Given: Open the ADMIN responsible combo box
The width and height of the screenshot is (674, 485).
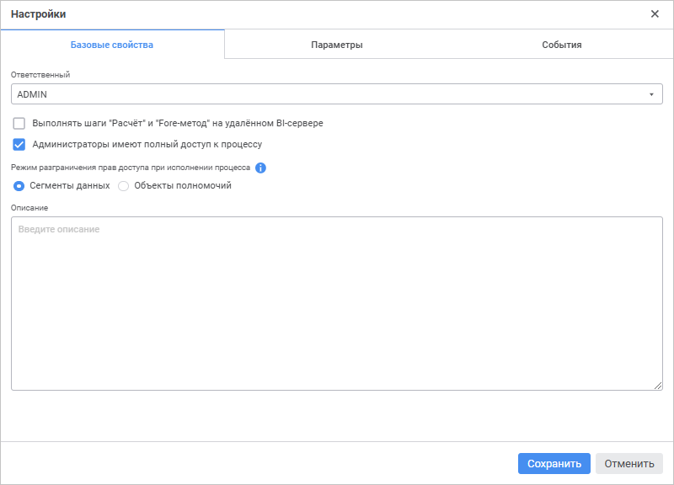Looking at the screenshot, I should 336,94.
